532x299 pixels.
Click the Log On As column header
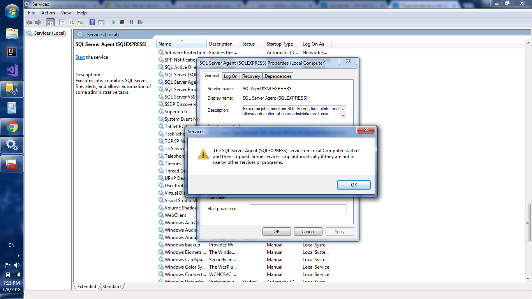[316, 44]
